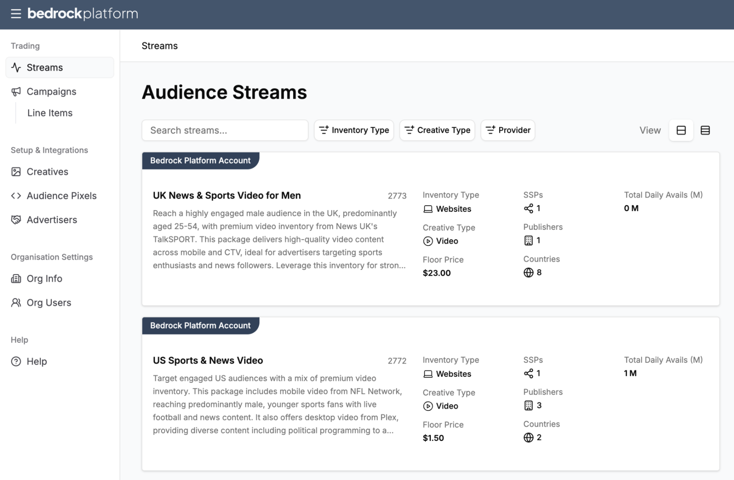This screenshot has width=734, height=480.
Task: Click the Search streams input field
Action: coord(225,130)
